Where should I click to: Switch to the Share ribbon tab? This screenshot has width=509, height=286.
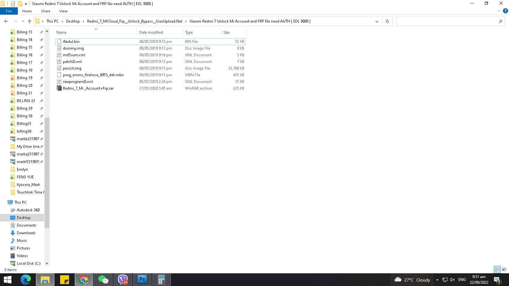(x=45, y=11)
